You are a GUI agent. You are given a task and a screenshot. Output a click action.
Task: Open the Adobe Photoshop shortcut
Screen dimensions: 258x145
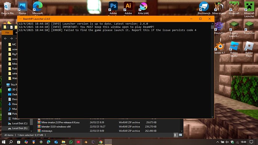point(113,8)
